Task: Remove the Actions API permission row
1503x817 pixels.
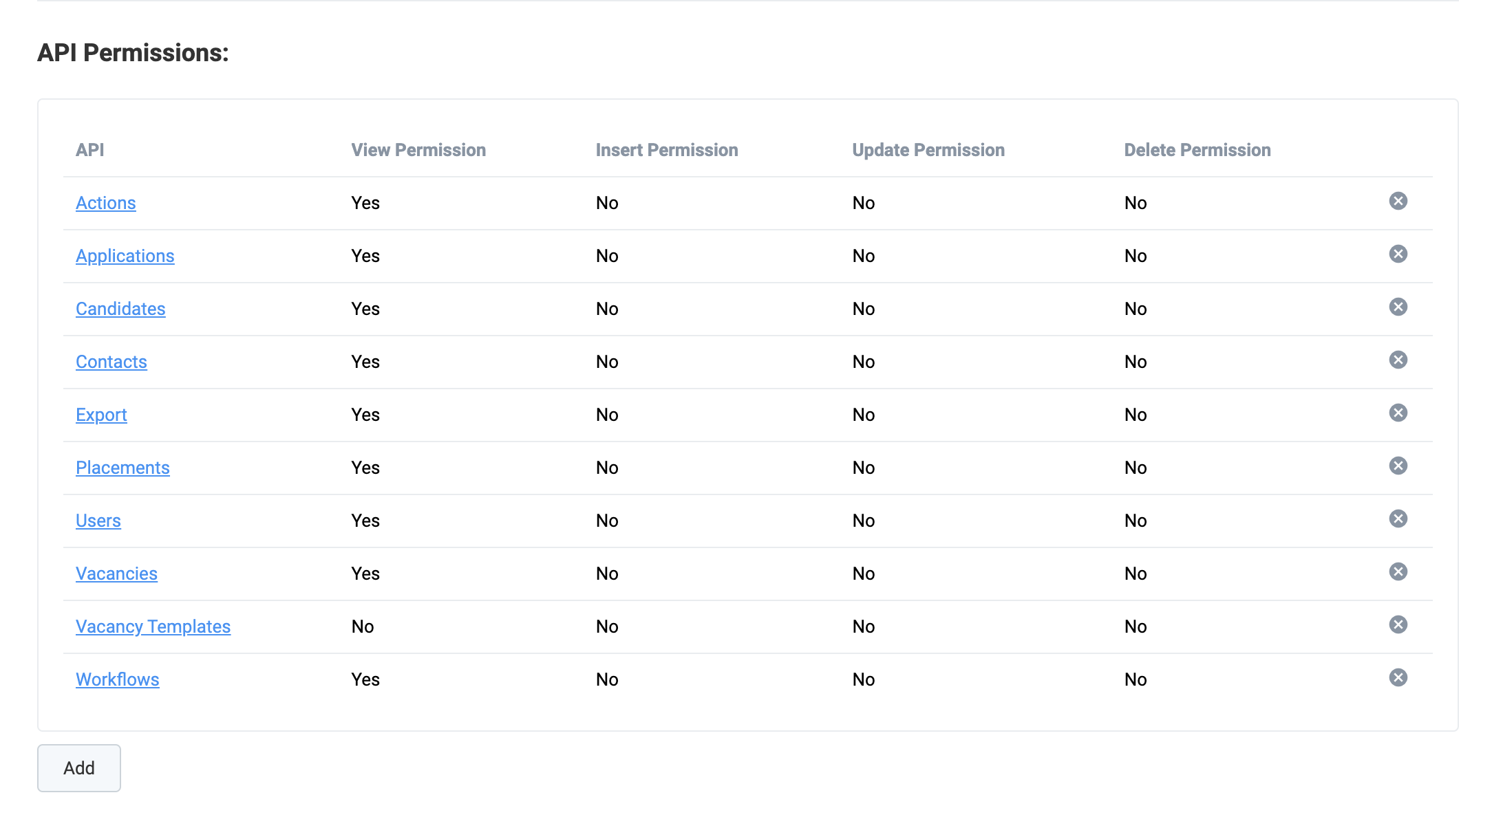Action: [x=1398, y=201]
